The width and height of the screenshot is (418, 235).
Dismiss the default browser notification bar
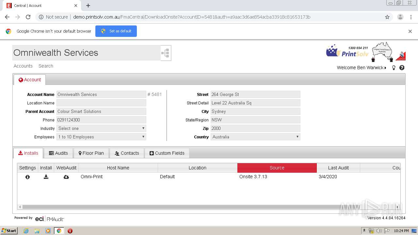click(410, 31)
